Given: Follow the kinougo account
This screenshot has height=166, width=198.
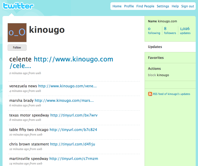Looking at the screenshot, I should 17,47.
